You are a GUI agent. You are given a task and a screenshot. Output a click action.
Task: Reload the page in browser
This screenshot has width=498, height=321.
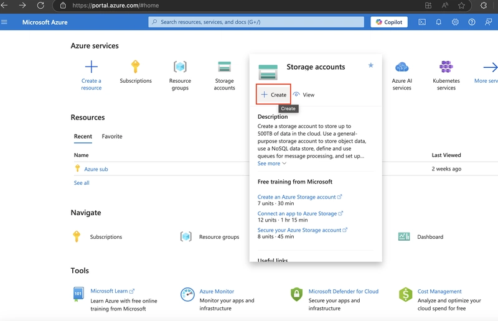coord(40,6)
